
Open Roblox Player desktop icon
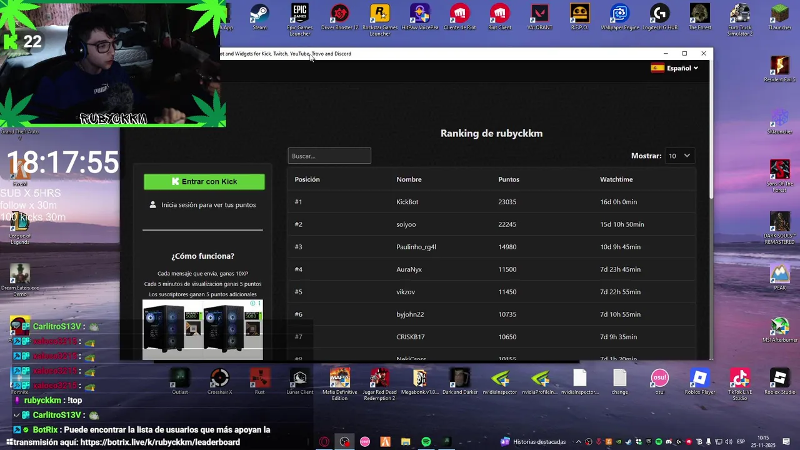700,382
